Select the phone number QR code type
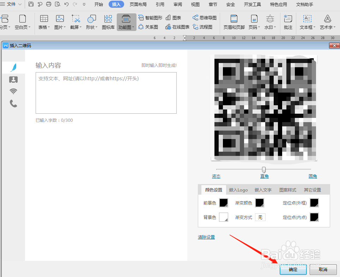Image resolution: width=340 pixels, height=277 pixels. pos(13,104)
